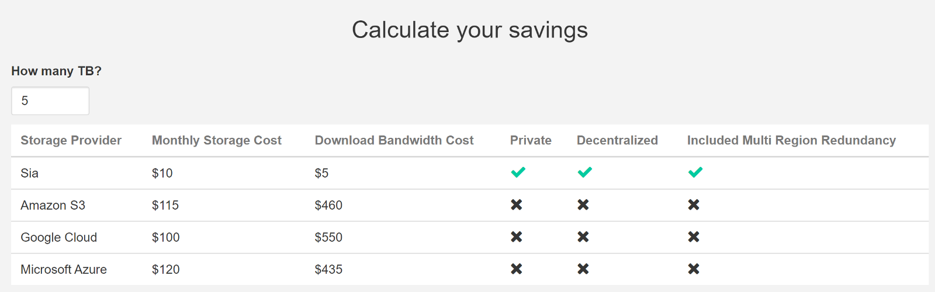935x292 pixels.
Task: Click Amazon S3's Multi Region Redundancy X
Action: point(694,205)
